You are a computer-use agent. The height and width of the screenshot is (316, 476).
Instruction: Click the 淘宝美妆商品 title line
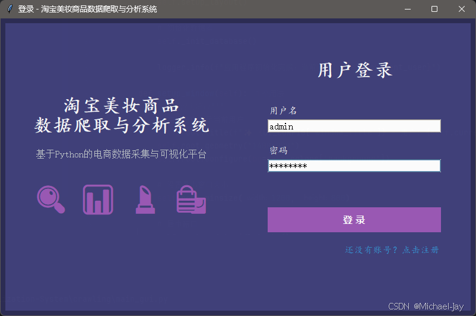pos(121,106)
